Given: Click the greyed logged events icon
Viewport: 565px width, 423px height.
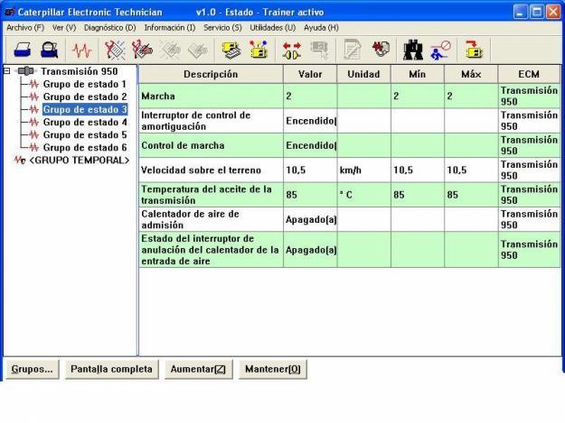Looking at the screenshot, I should point(198,51).
